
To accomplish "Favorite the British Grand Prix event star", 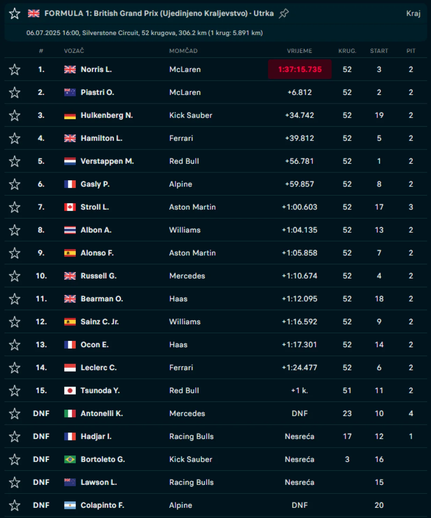I will pyautogui.click(x=15, y=14).
